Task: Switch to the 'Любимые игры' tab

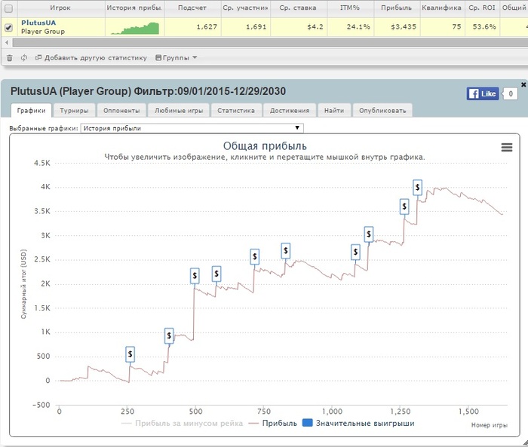Action: point(179,110)
